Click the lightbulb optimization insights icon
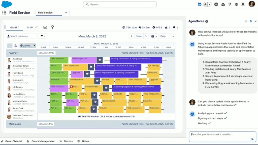This screenshot has width=258, height=145. [x=52, y=27]
